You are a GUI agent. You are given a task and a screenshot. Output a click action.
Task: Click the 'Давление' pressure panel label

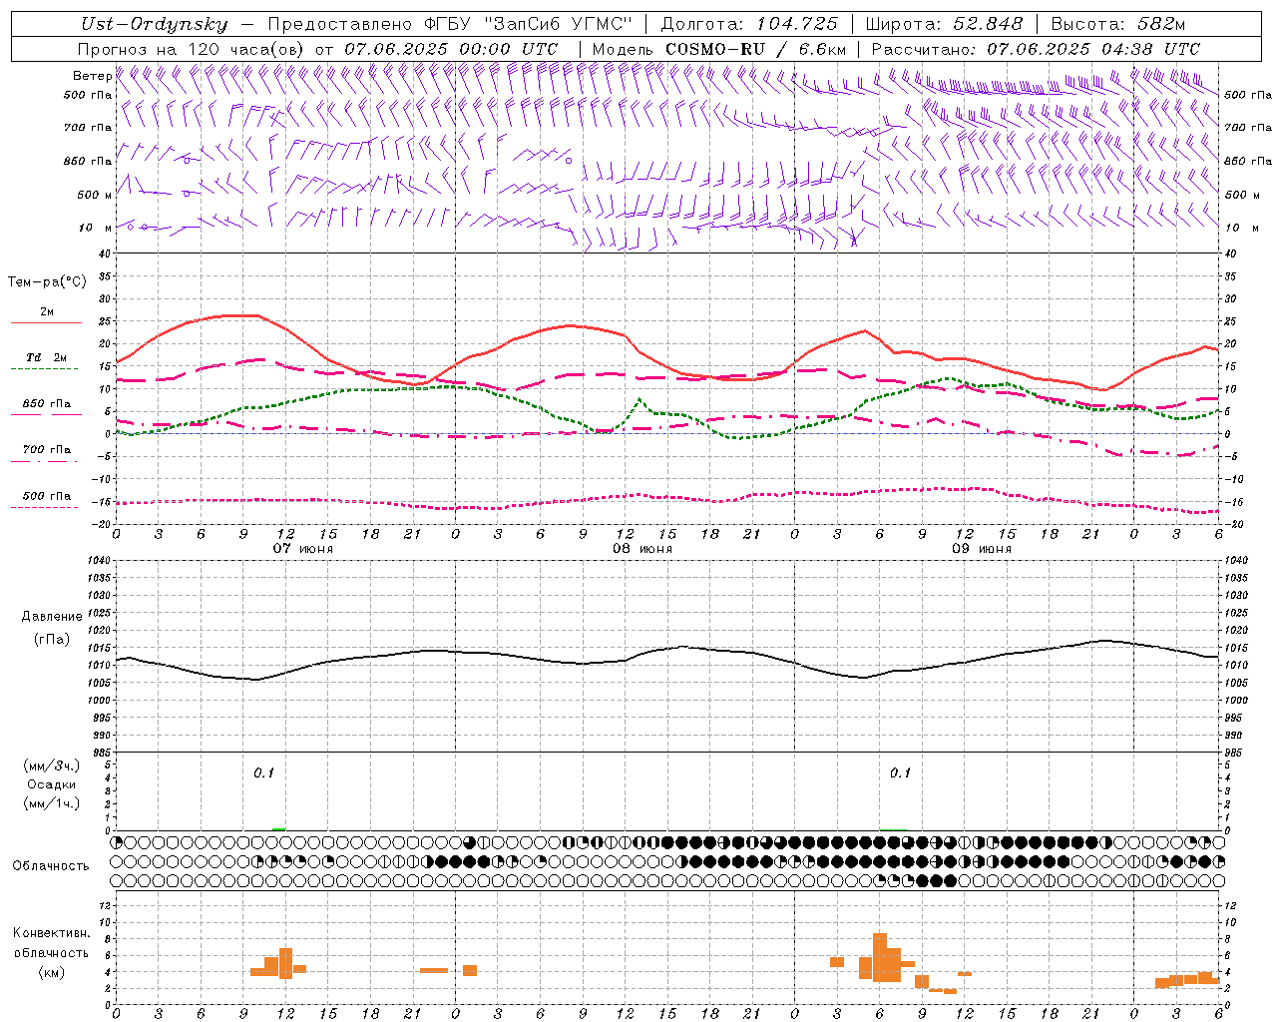pos(52,617)
